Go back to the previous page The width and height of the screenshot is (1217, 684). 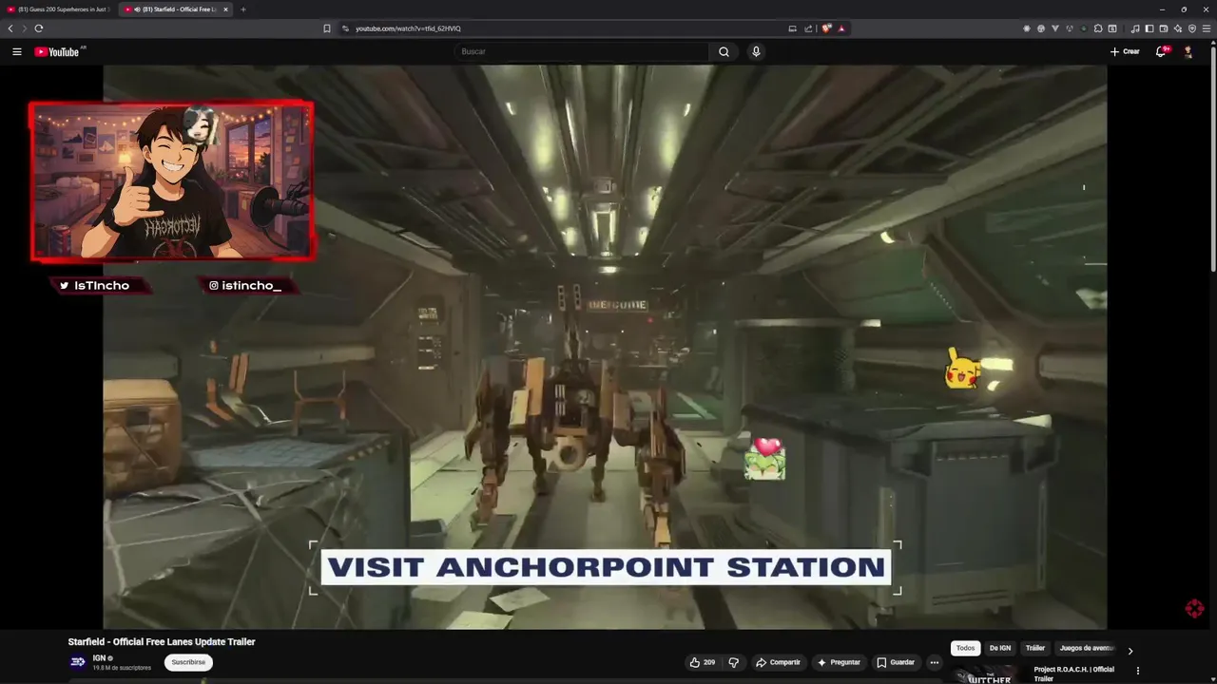(x=10, y=28)
